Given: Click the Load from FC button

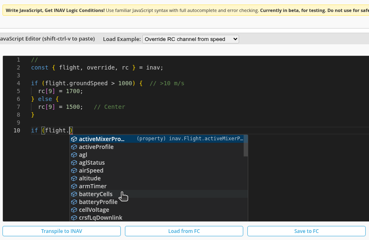Looking at the screenshot, I should 184,231.
